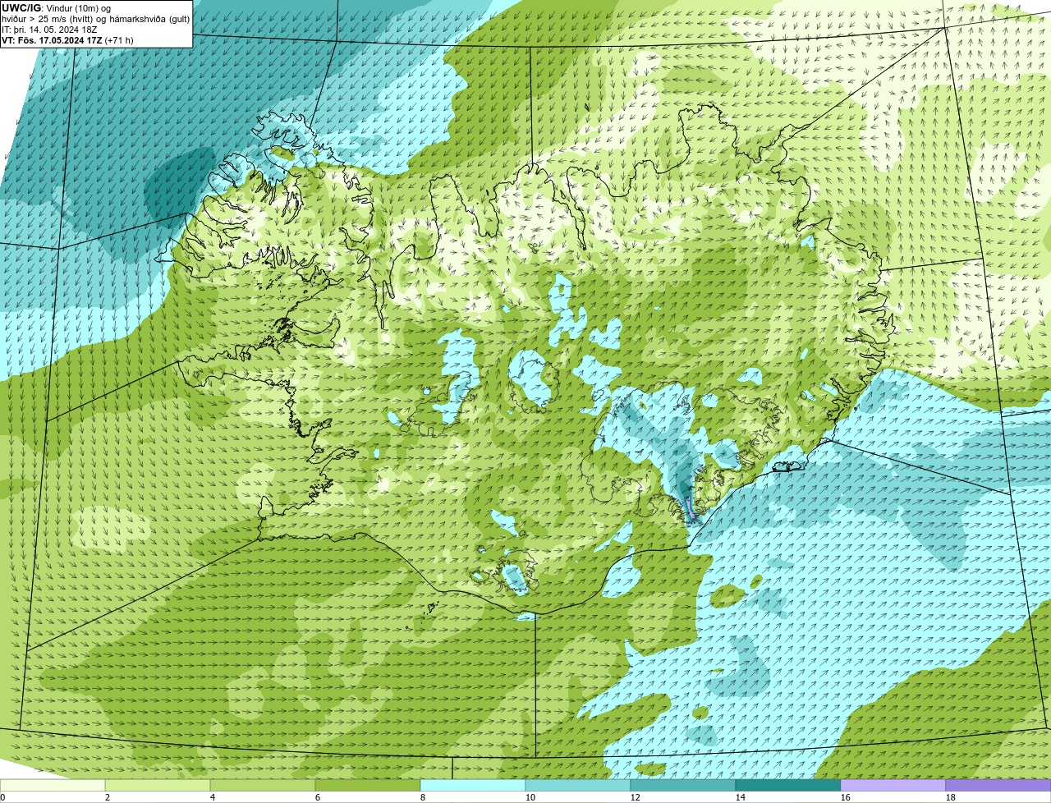Choose the 6–8 m/s olive green swatch
1051x803 pixels.
point(368,785)
